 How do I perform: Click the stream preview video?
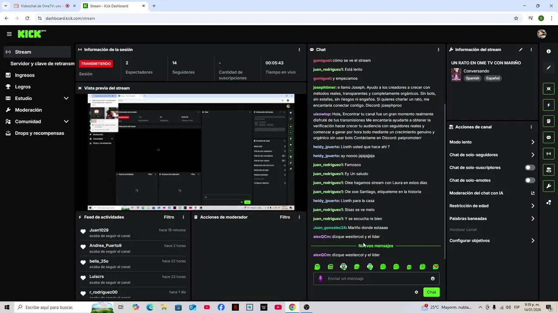click(x=191, y=152)
